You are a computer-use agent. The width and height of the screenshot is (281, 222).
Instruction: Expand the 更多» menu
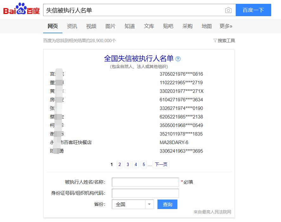point(226,26)
